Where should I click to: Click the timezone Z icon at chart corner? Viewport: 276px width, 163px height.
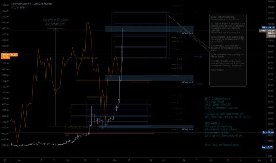[5, 160]
